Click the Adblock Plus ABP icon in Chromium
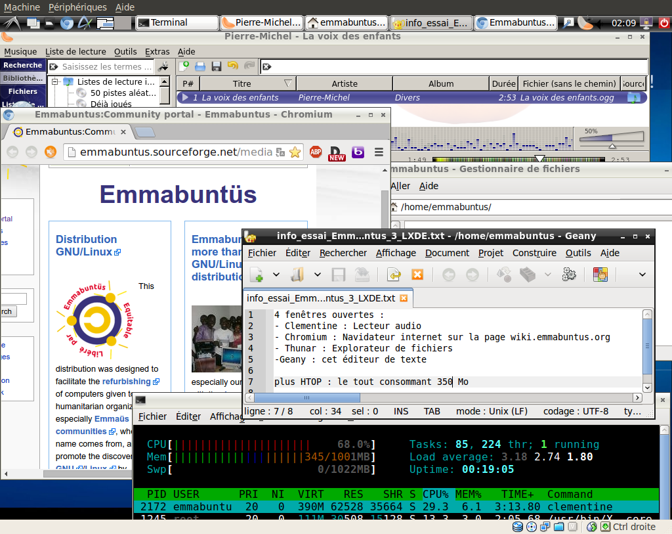Image resolution: width=672 pixels, height=534 pixels. point(316,152)
